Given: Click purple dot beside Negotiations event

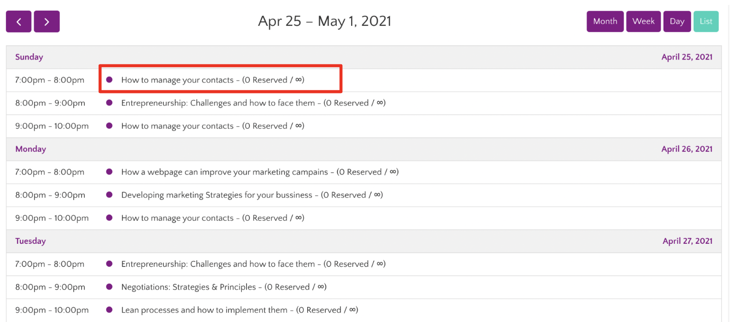Looking at the screenshot, I should (109, 287).
